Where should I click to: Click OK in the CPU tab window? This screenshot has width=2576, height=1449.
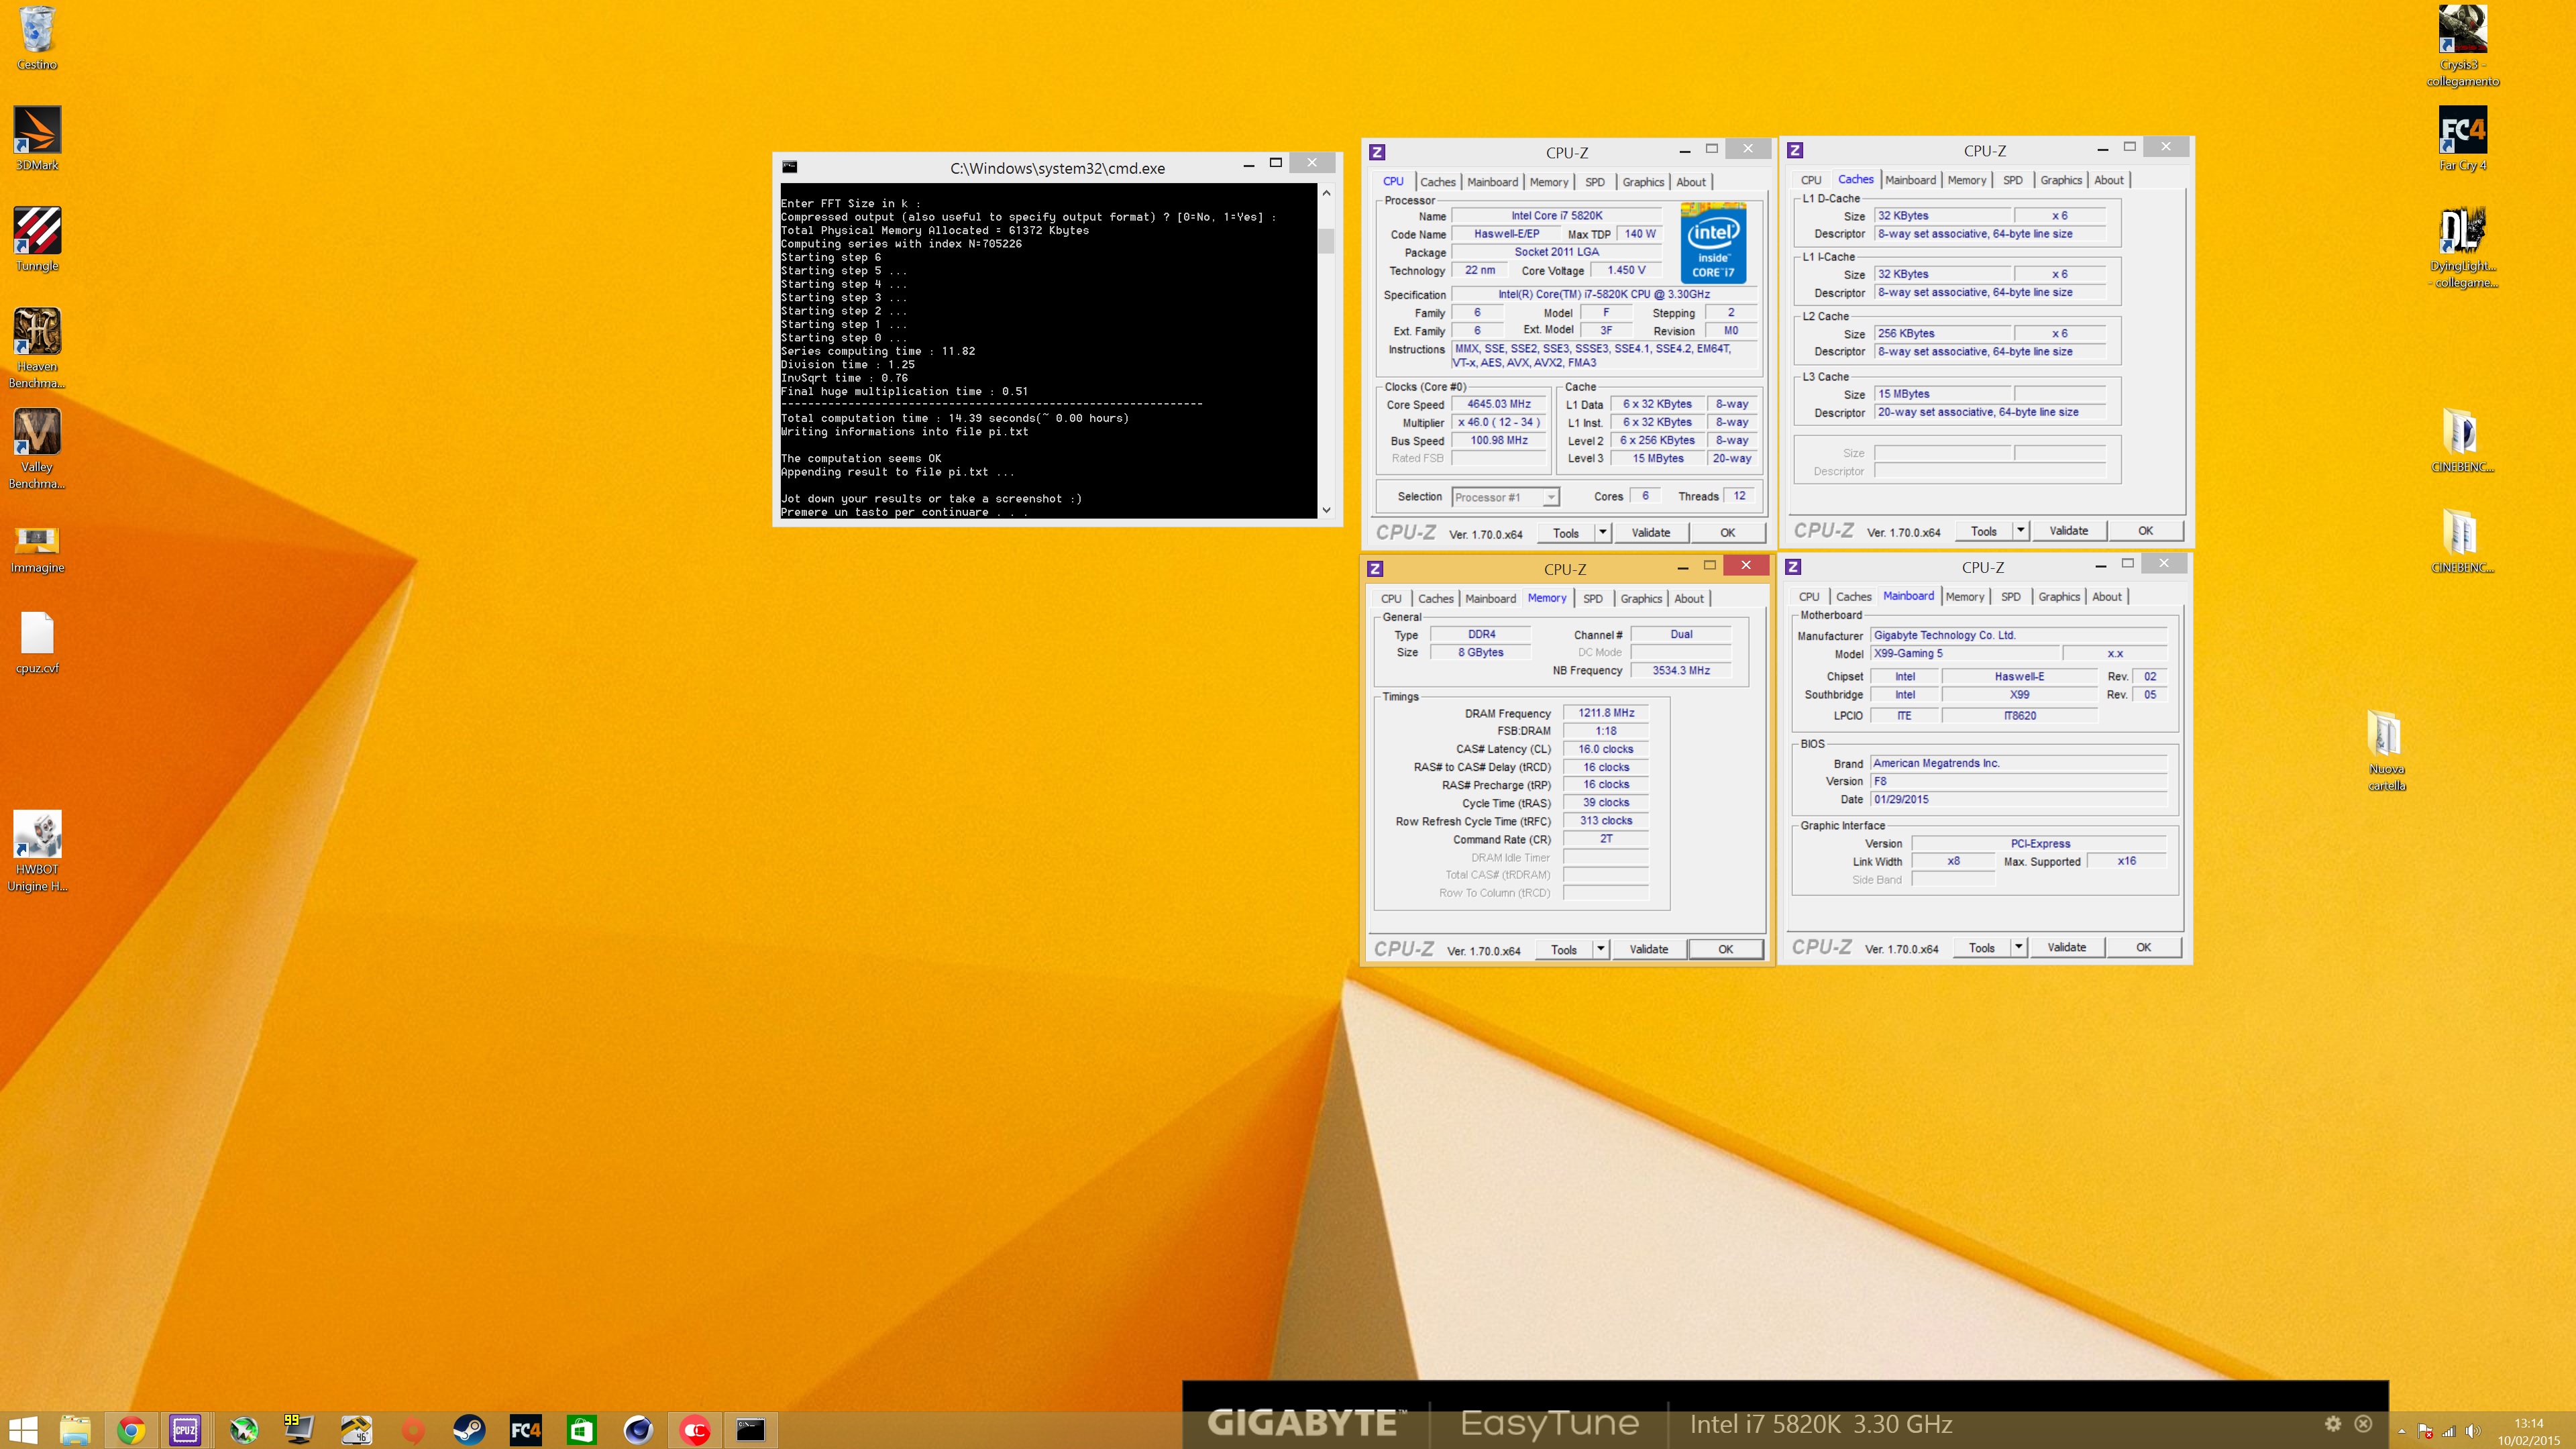coord(1727,532)
